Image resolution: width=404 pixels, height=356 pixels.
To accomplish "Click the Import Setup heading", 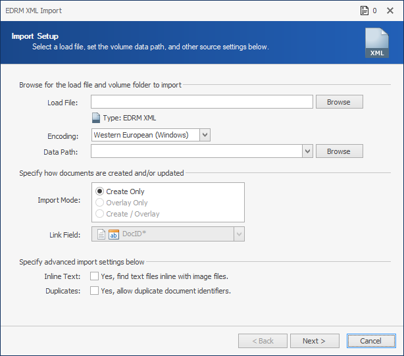I will click(35, 36).
